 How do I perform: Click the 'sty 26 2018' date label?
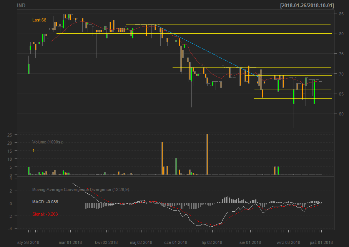(x=28, y=242)
